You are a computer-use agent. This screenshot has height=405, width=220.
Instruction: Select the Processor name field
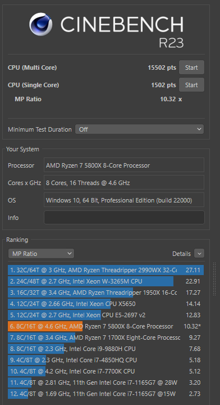pos(124,165)
